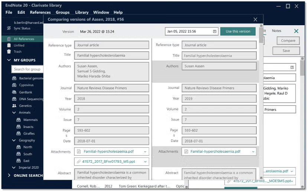The image size is (308, 192).
Task: Expand the ONLINE SEARCH section
Action: click(x=9, y=175)
